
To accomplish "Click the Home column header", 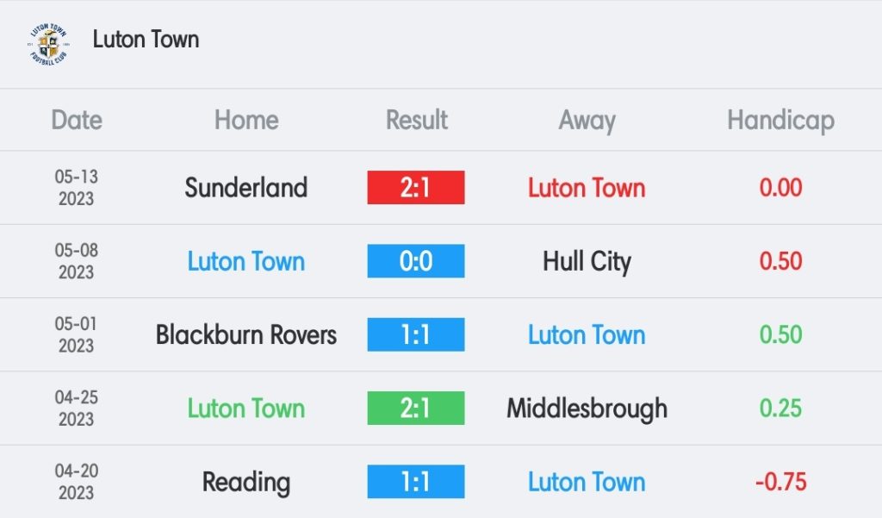I will point(246,120).
